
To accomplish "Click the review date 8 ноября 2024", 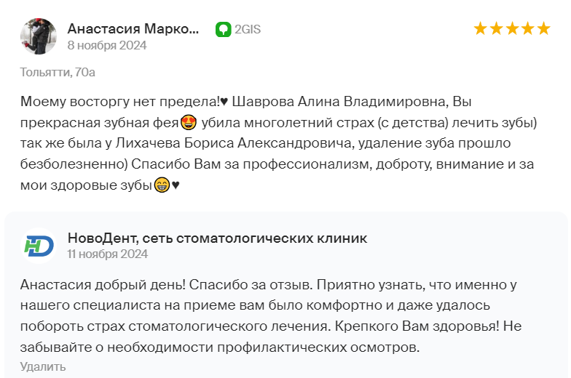I will tap(107, 45).
